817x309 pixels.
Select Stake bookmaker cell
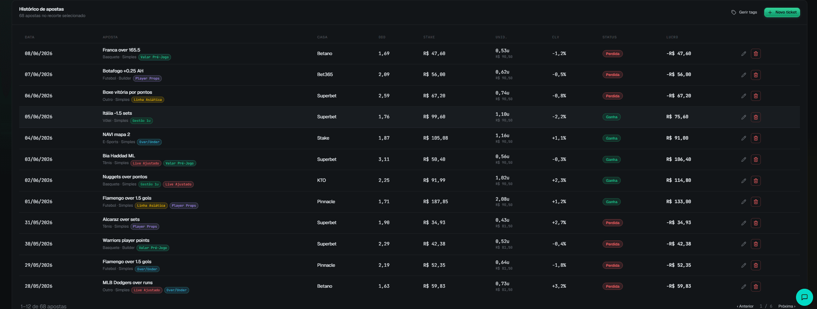(323, 138)
